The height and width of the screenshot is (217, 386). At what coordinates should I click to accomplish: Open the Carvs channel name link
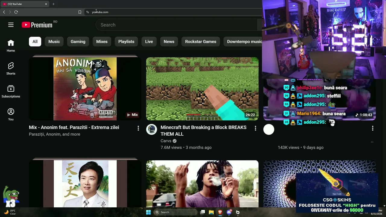click(166, 141)
